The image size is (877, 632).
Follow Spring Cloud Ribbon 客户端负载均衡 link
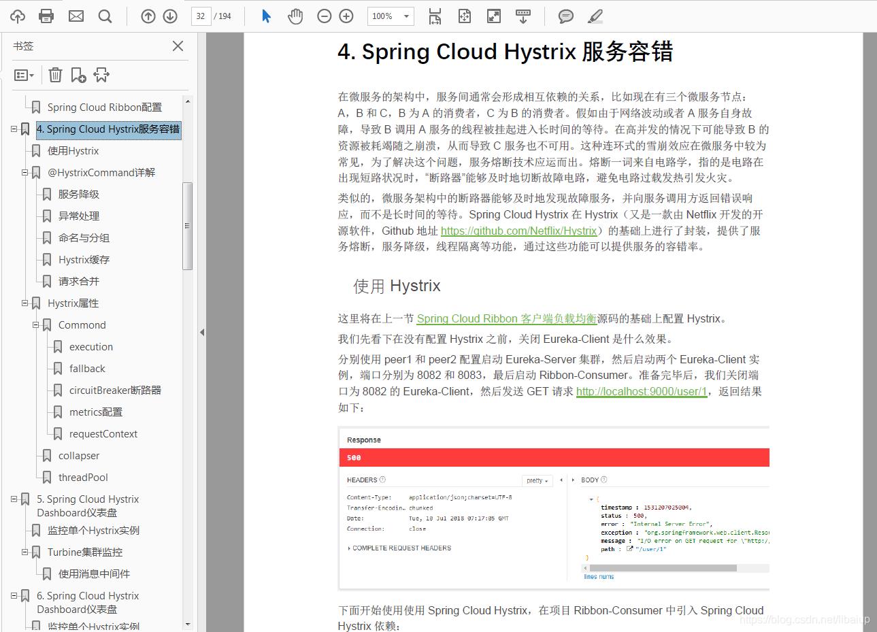pos(507,318)
